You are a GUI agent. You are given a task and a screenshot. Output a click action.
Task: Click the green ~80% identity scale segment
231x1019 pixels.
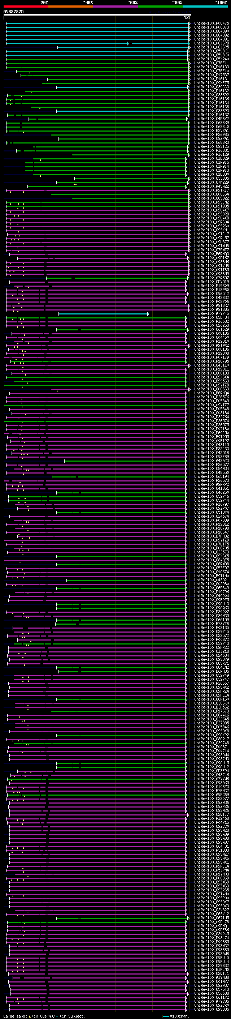[x=160, y=7]
